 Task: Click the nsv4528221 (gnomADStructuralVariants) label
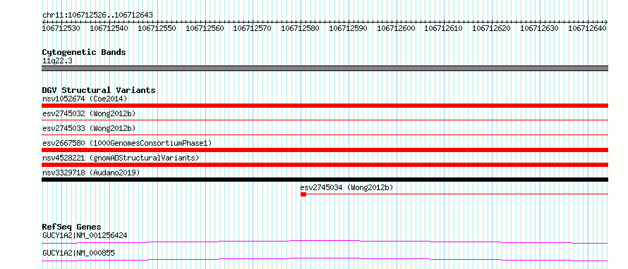(121, 158)
